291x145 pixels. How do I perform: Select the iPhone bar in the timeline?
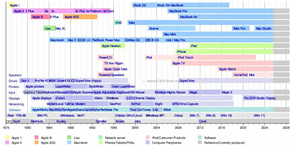(181, 52)
